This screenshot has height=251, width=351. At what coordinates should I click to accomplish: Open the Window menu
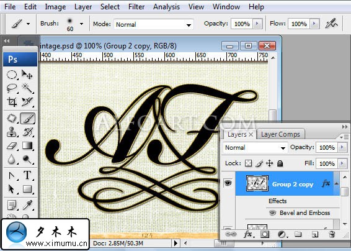226,7
